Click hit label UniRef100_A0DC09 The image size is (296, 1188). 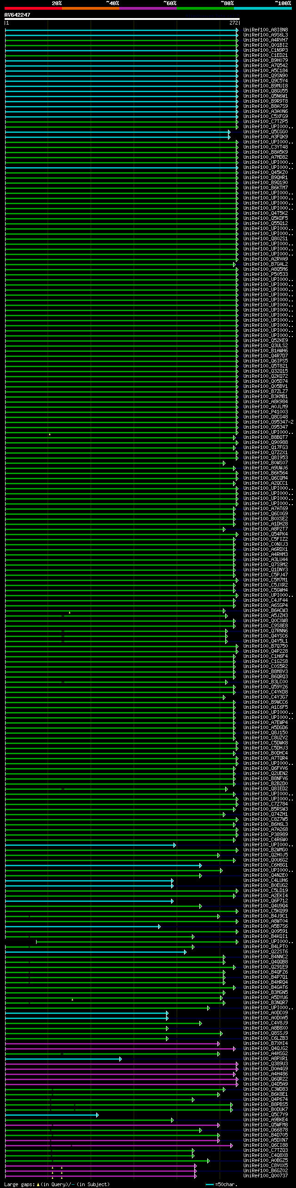click(x=265, y=1013)
